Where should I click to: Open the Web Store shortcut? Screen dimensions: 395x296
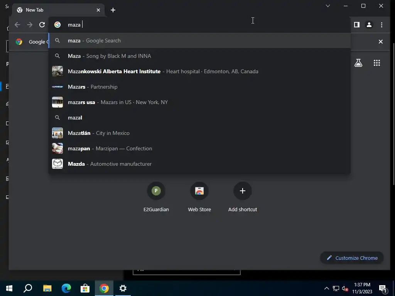pos(199,197)
